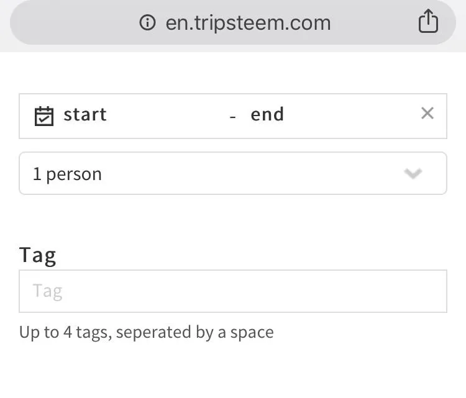Screen dimensions: 466x398
Task: Click the chevron arrow of person selector
Action: tap(413, 173)
